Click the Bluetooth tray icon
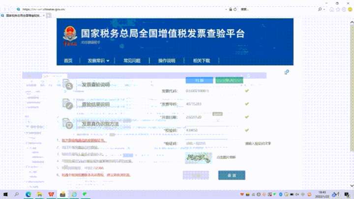 [281, 194]
